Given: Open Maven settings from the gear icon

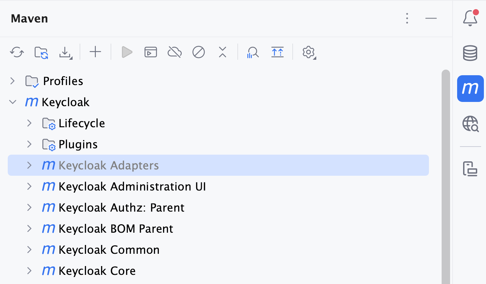Looking at the screenshot, I should click(309, 52).
